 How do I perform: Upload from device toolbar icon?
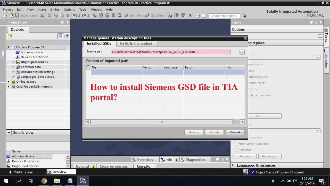(x=107, y=16)
